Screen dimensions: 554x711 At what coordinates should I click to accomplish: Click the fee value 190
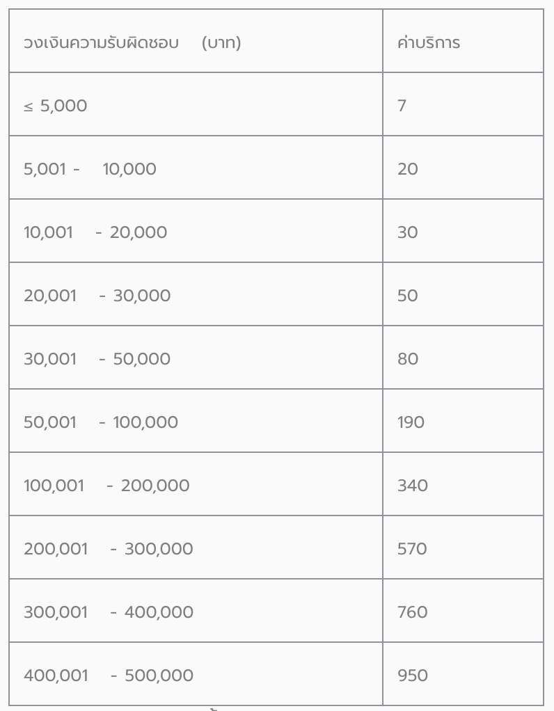coord(411,422)
